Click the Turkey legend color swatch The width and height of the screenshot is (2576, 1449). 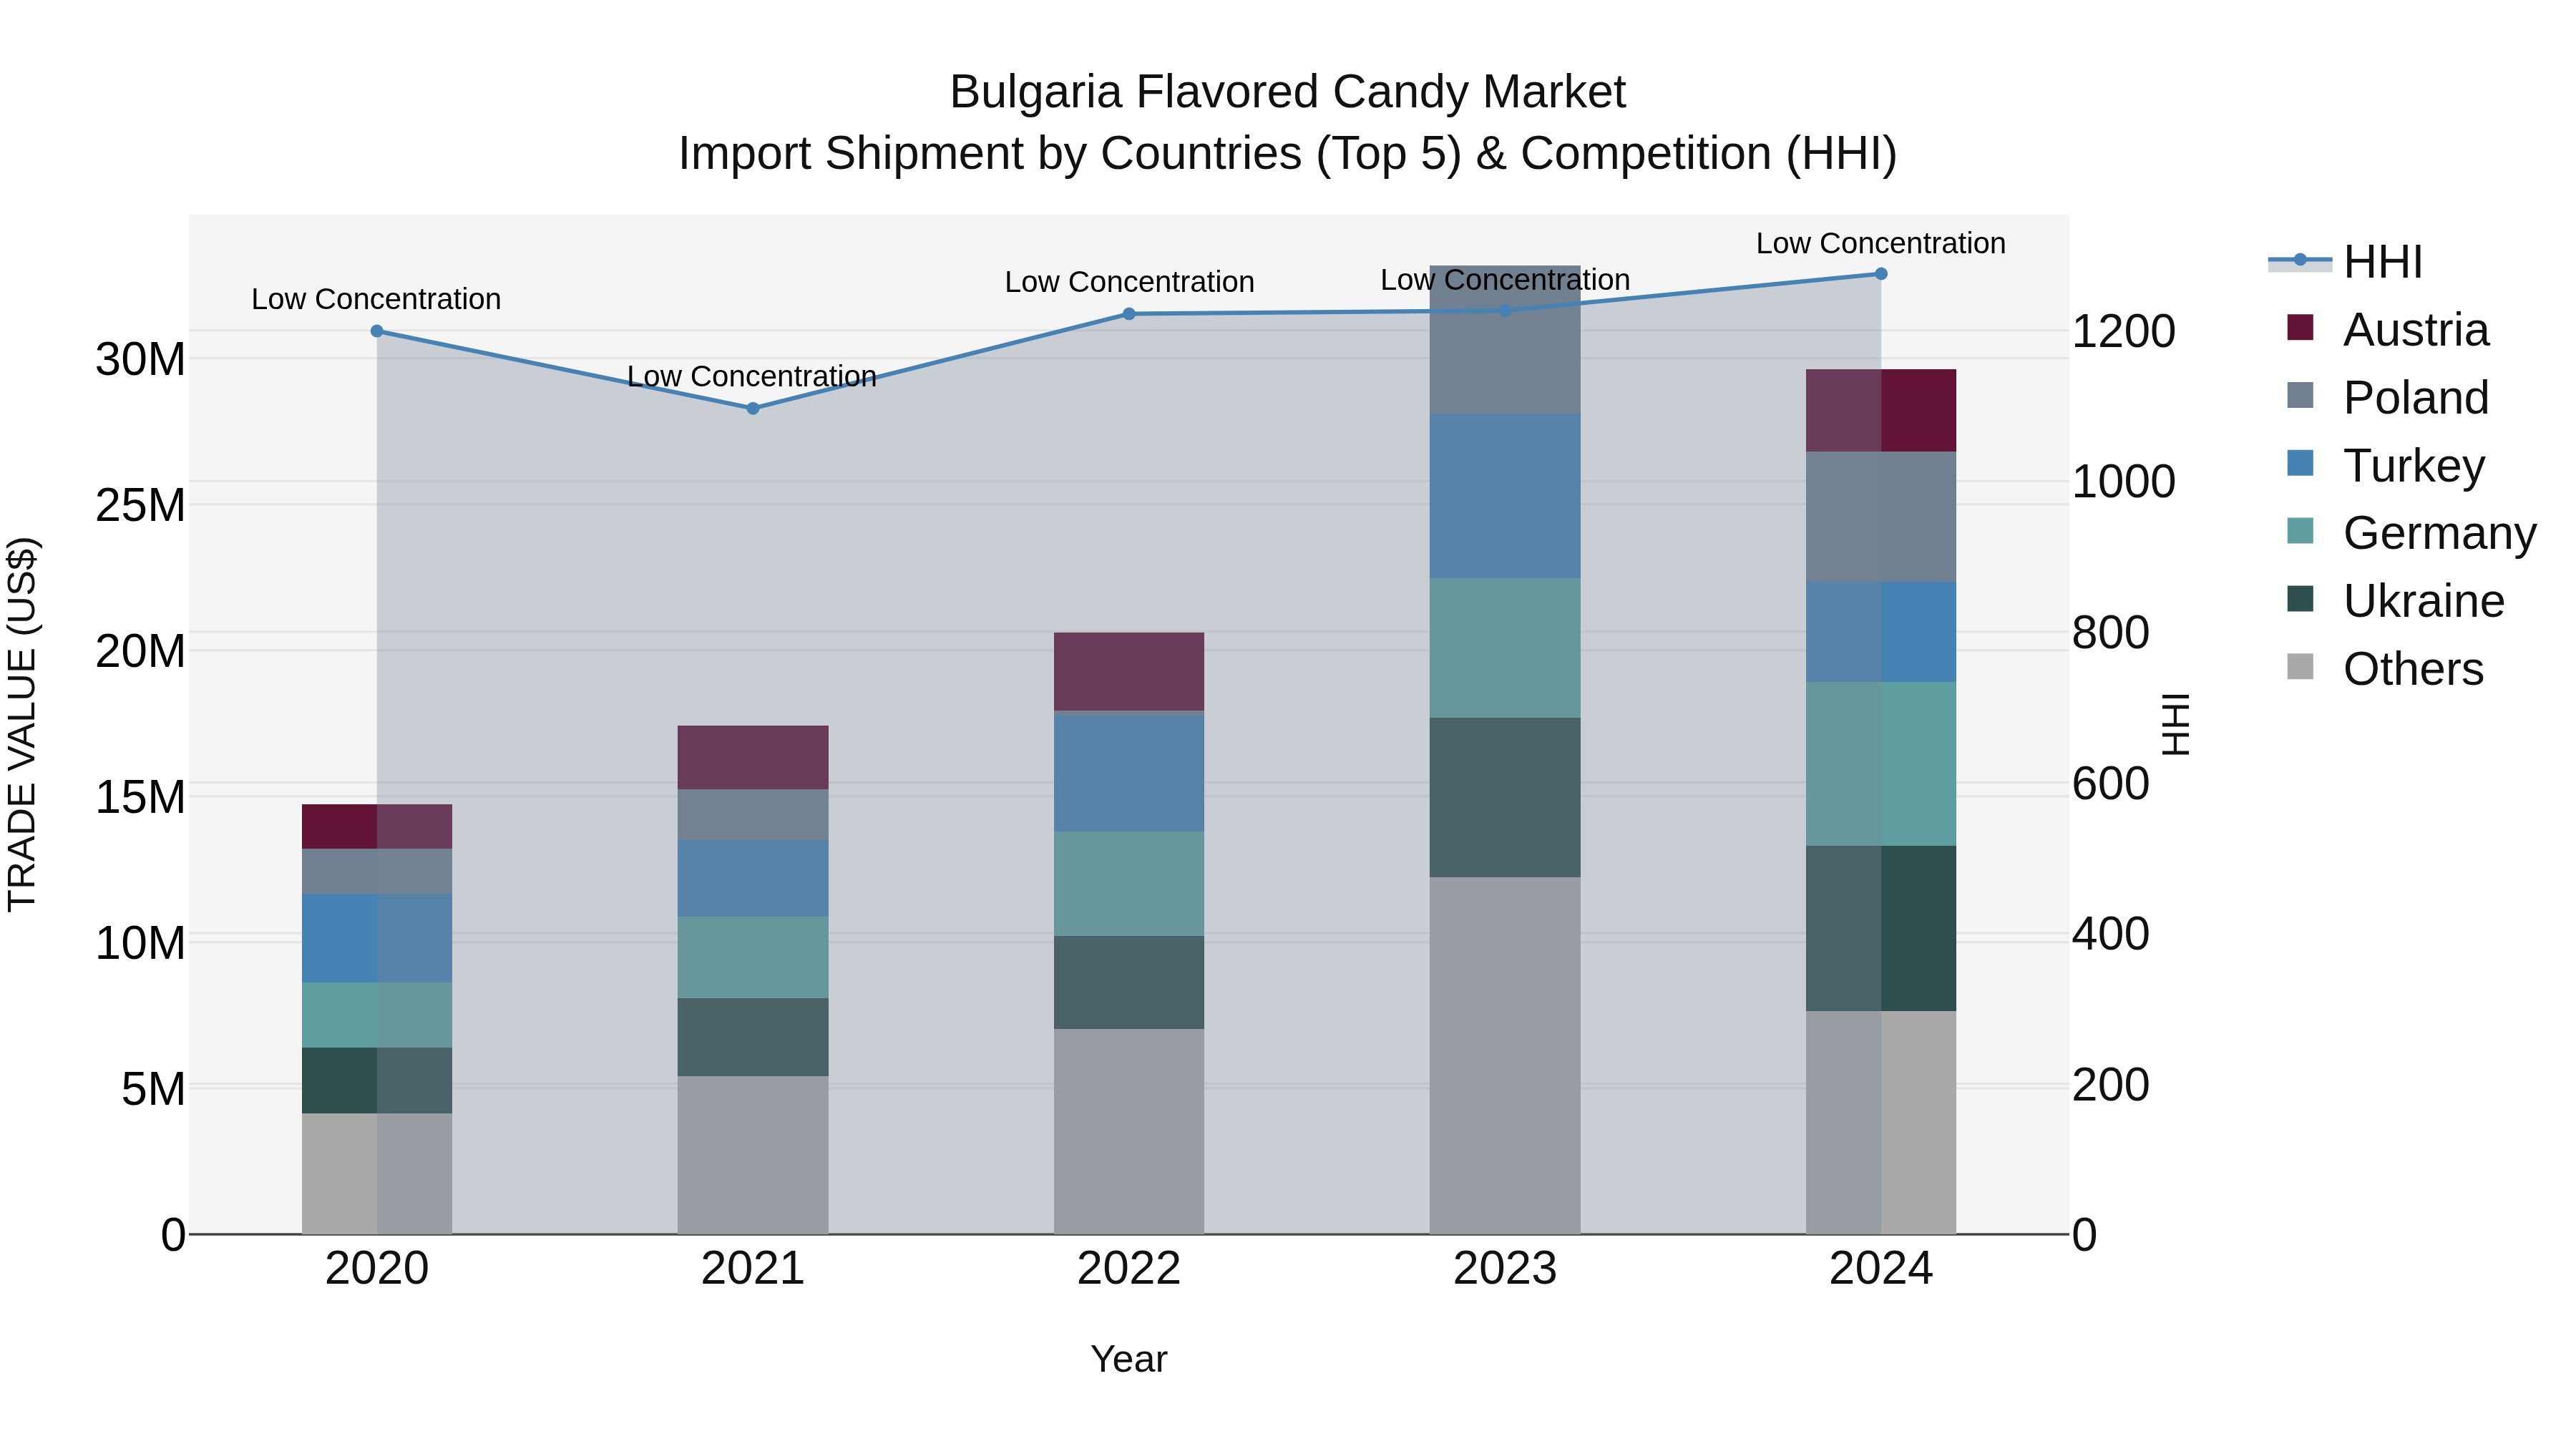(2300, 464)
